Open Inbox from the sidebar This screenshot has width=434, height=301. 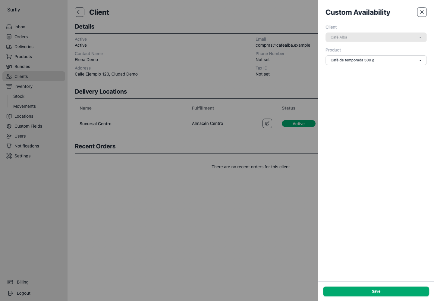click(34, 27)
